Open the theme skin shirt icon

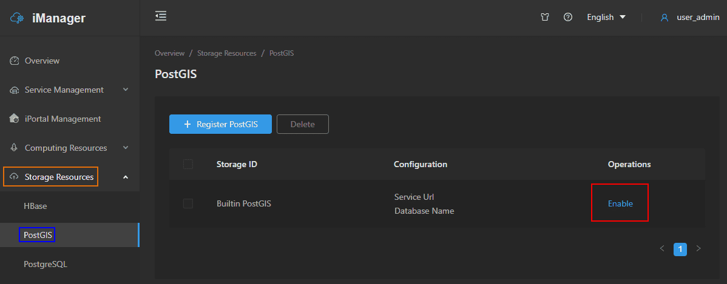[x=544, y=18]
